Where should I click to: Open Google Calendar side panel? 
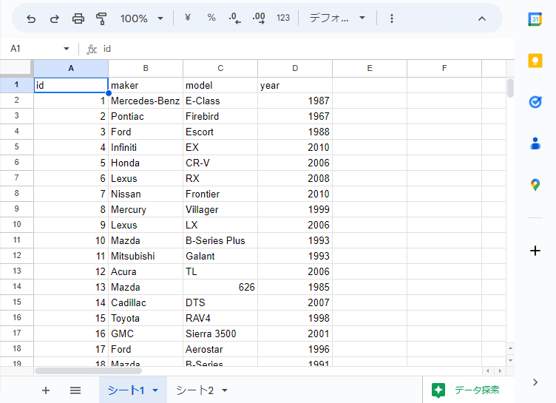pyautogui.click(x=535, y=18)
